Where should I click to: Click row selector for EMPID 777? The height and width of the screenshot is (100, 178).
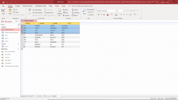tap(22, 42)
